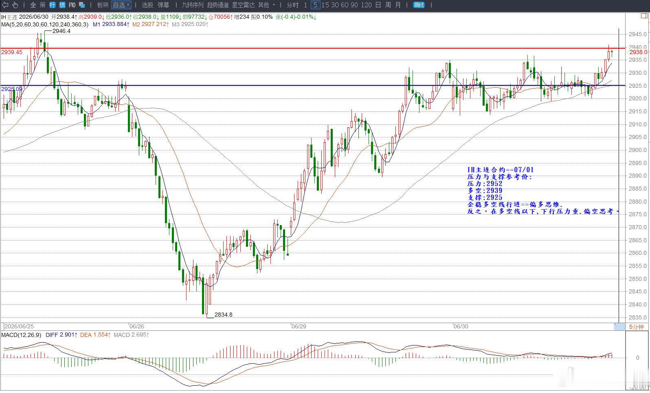Click the M3 2925.020 moving average value
650x393 pixels.
(190, 24)
